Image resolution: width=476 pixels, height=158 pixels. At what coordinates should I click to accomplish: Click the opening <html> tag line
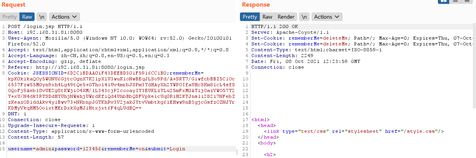coord(261,120)
